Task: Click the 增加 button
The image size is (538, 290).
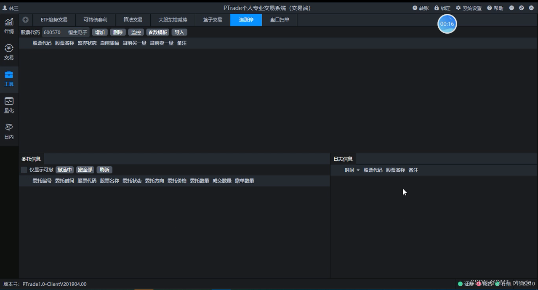Action: 100,32
